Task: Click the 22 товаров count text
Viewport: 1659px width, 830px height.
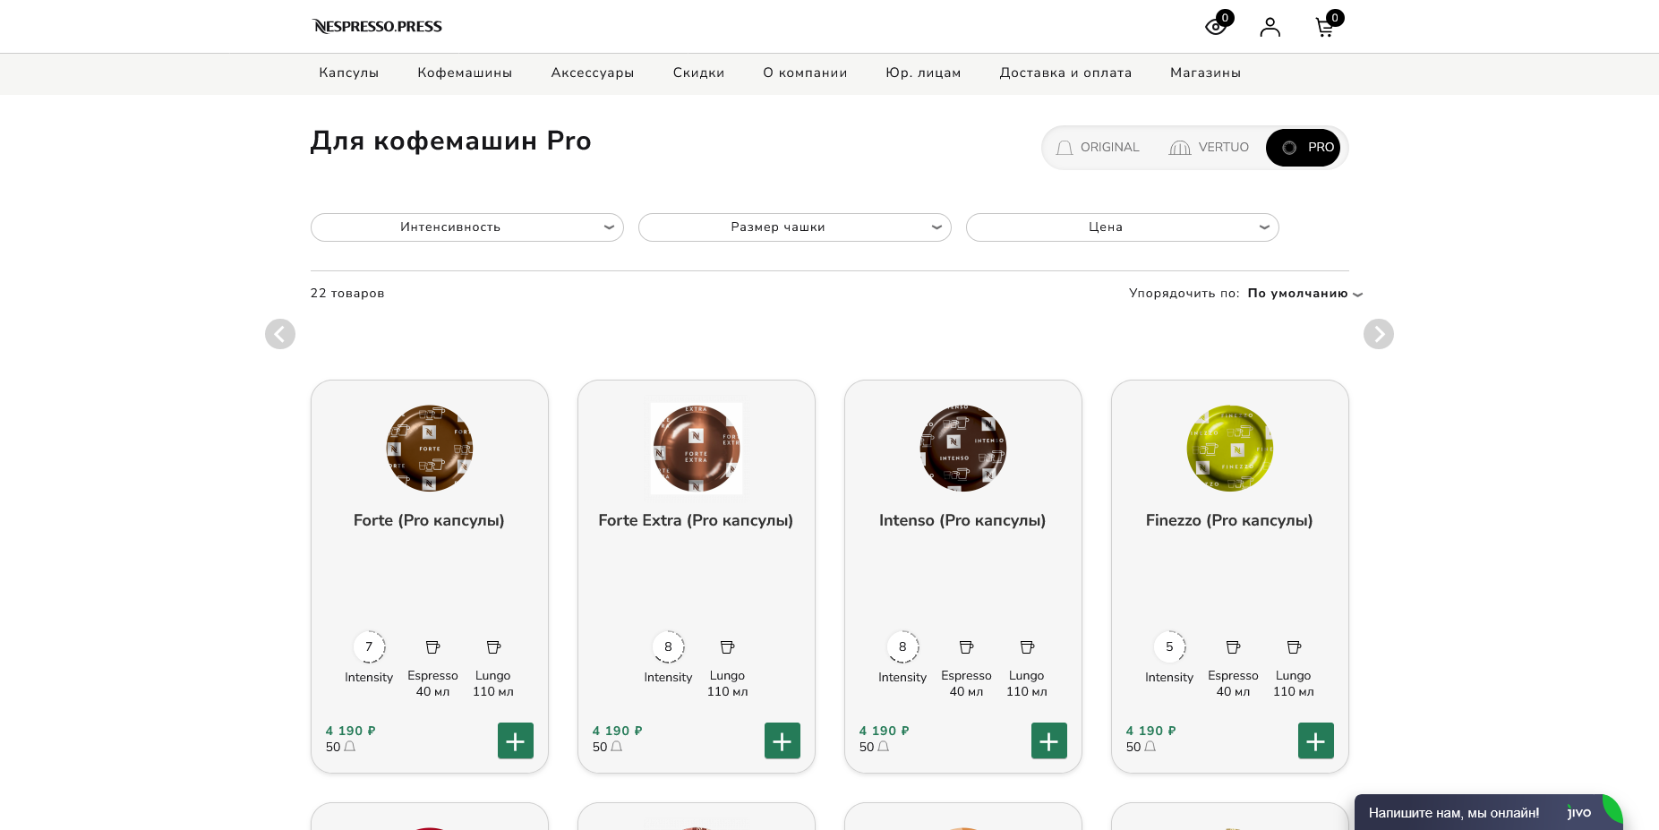Action: tap(347, 294)
